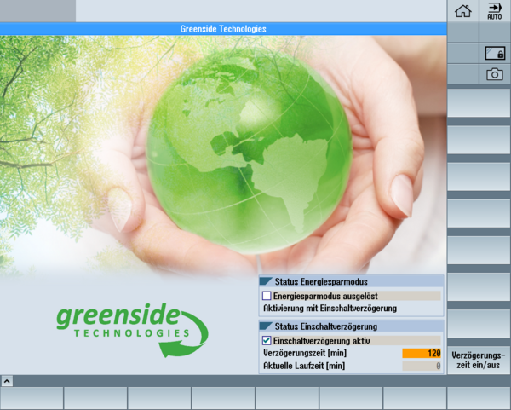The height and width of the screenshot is (410, 511).
Task: Click the Aktivierung mit Einschaltverzögerung status text
Action: pos(330,308)
